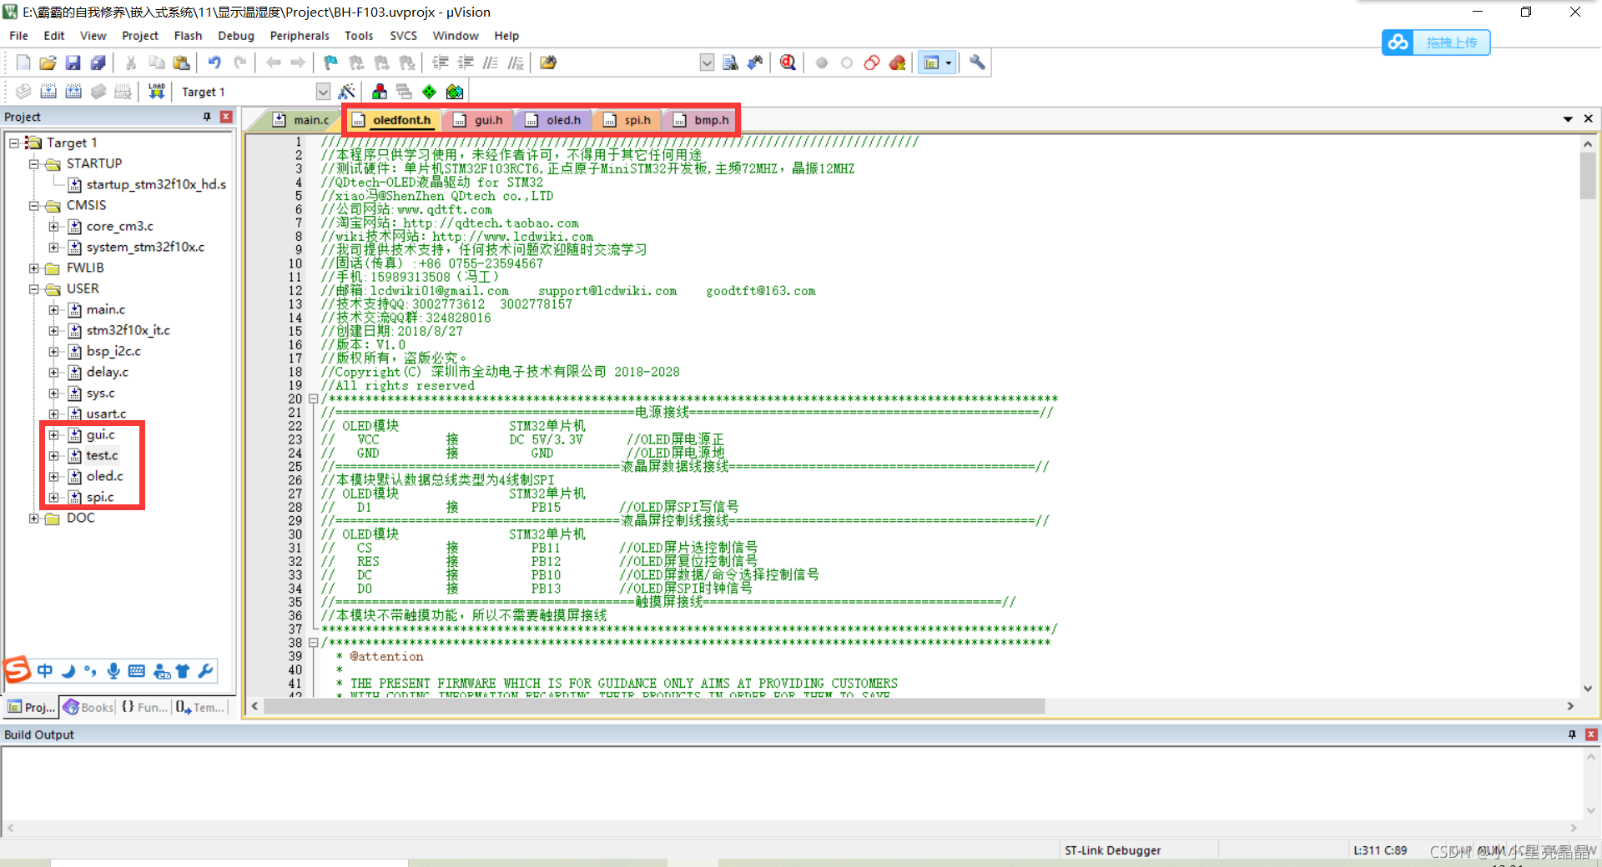The height and width of the screenshot is (867, 1602).
Task: Click the Cut scissors icon
Action: pyautogui.click(x=131, y=63)
